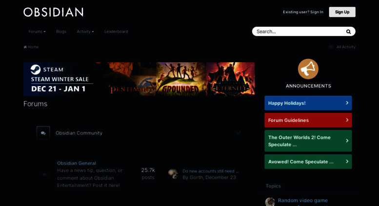This screenshot has height=206, width=379.
Task: Click into the Search field
Action: (x=299, y=32)
